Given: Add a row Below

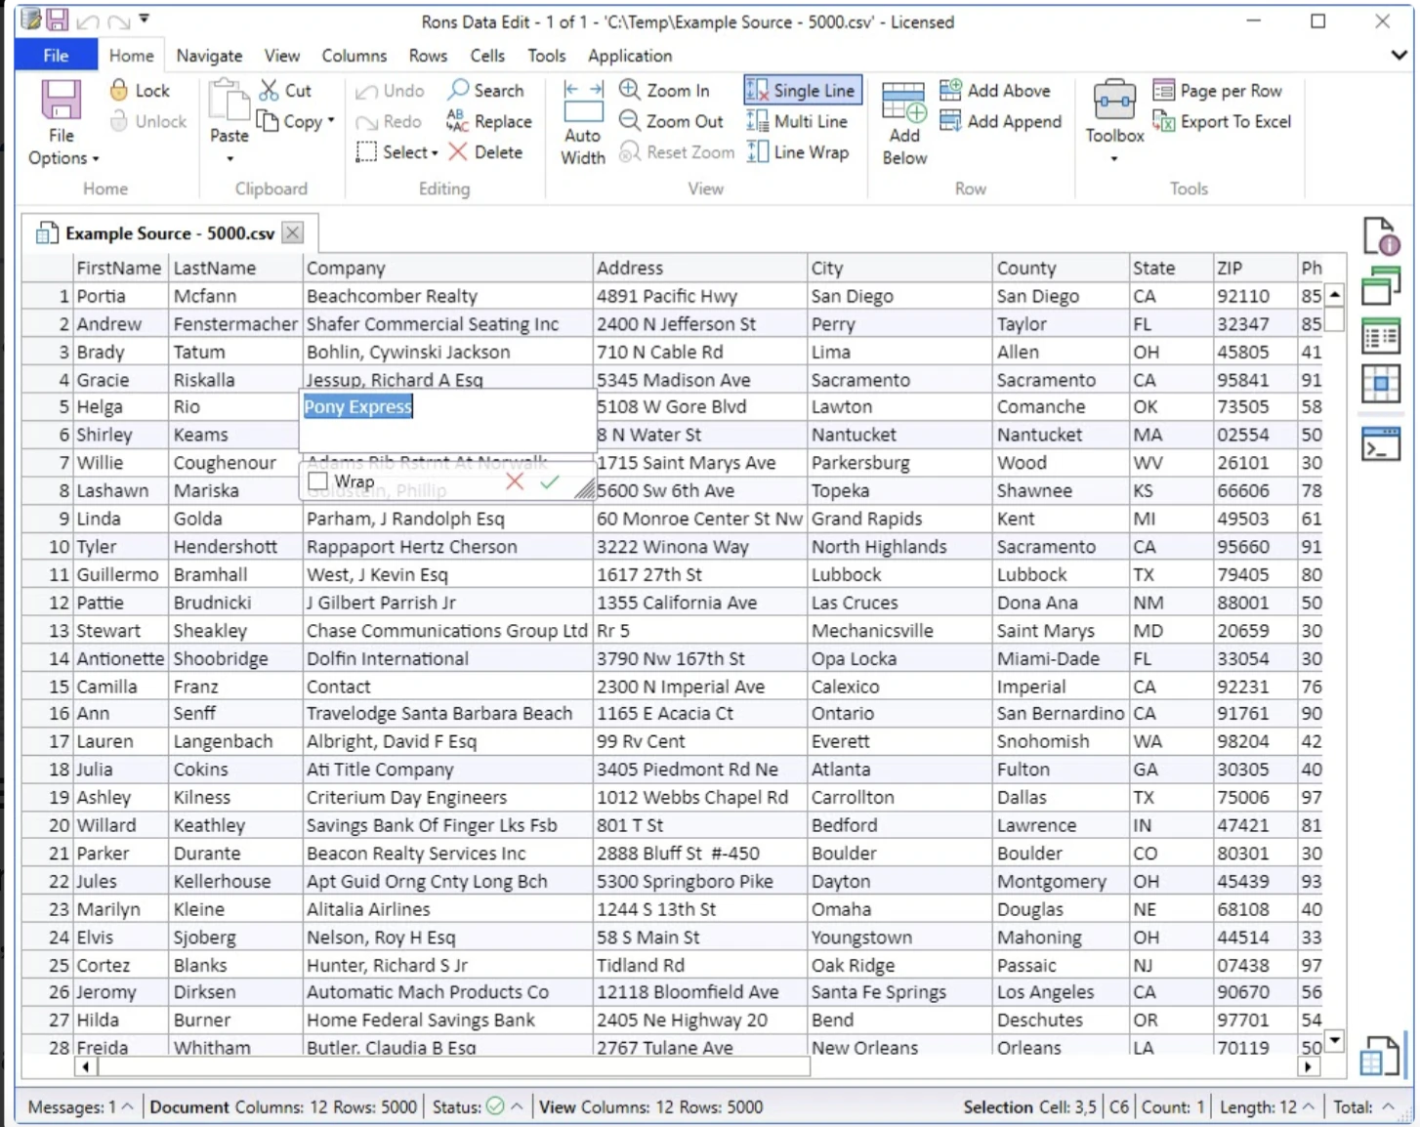Looking at the screenshot, I should pyautogui.click(x=904, y=123).
